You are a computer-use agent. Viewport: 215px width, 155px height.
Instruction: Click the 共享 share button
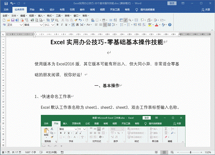click(x=206, y=10)
